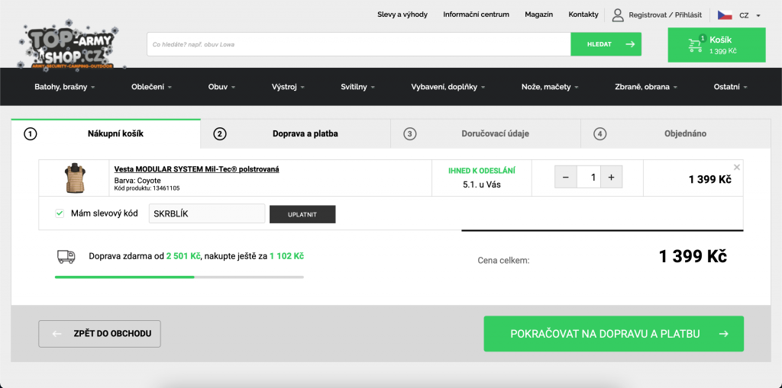Screen dimensions: 782x388
Task: Open Slevy a výhody link
Action: click(x=402, y=14)
